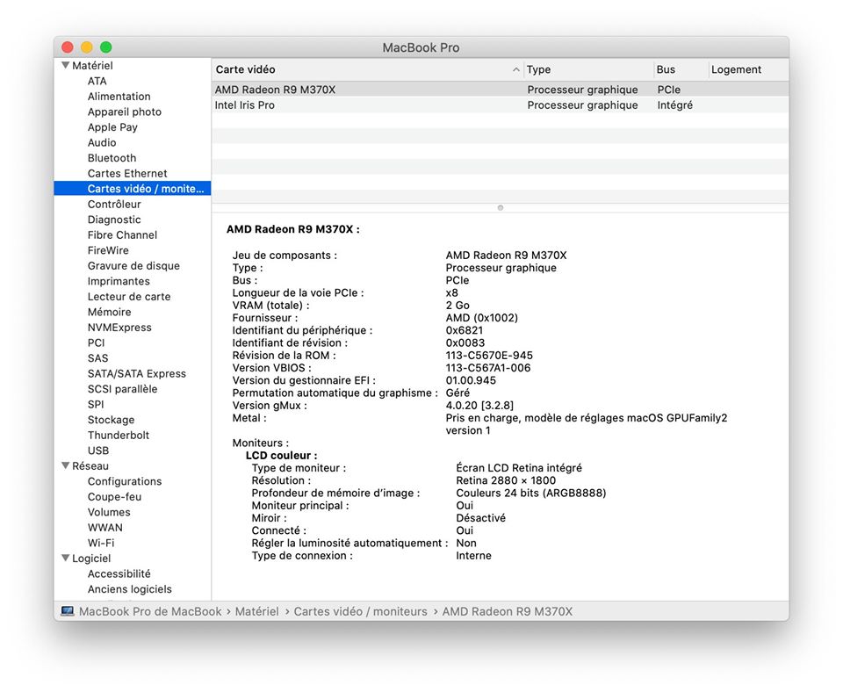This screenshot has width=843, height=692.
Task: Click the ROM revision 113-C5670E-945
Action: (489, 356)
